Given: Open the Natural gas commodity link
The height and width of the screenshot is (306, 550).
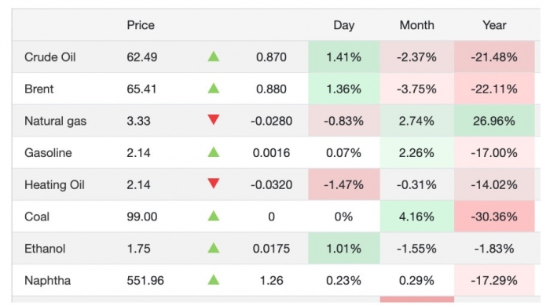Looking at the screenshot, I should (x=55, y=121).
